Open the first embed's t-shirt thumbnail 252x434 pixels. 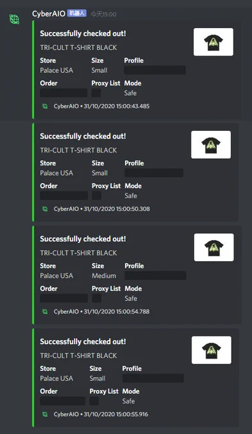213,42
